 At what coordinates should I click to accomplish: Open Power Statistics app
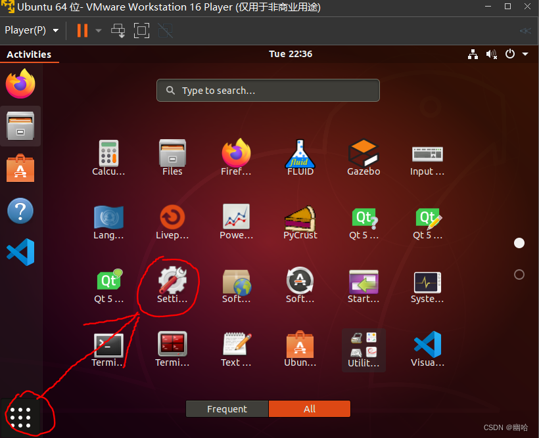[236, 221]
